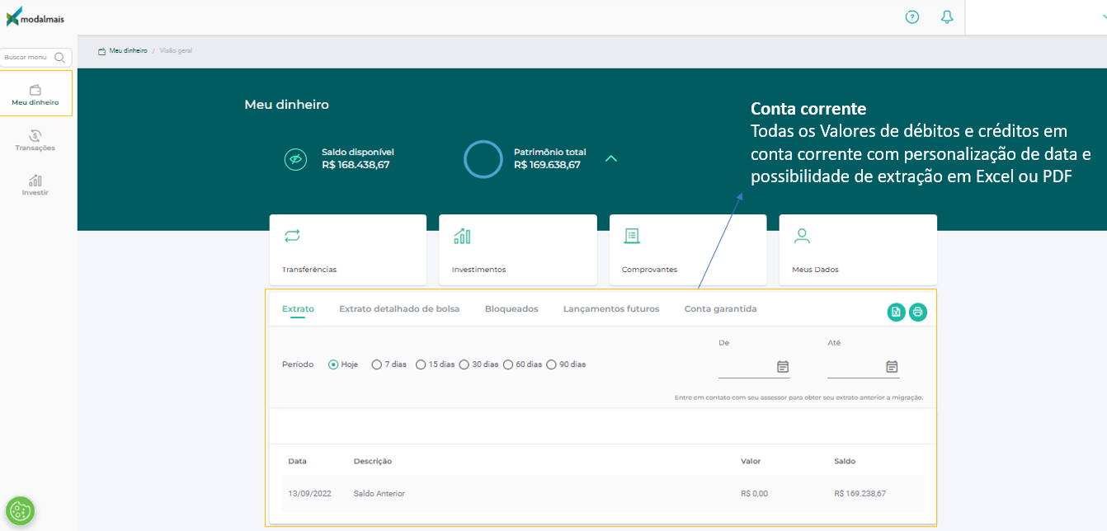Focus the Buscar menu search field
1107x531 pixels.
click(x=36, y=58)
